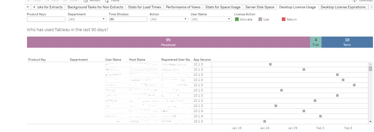Screen dimensions: 374x132
Task: Select the gray Use legend swatch
Action: (x=260, y=19)
